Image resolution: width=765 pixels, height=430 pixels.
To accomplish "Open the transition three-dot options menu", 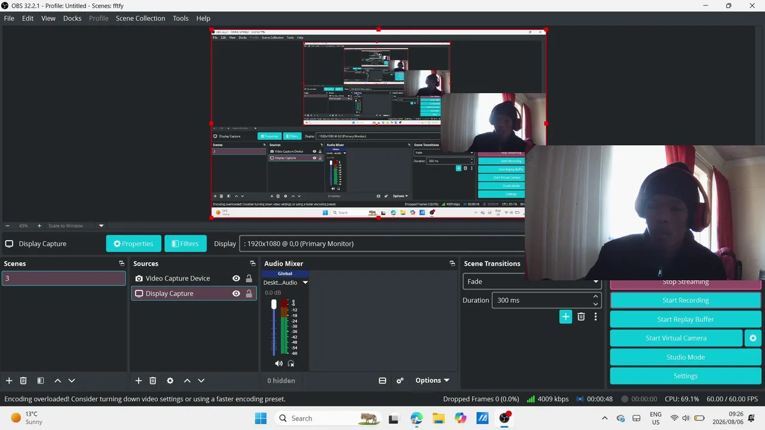I will pos(595,317).
